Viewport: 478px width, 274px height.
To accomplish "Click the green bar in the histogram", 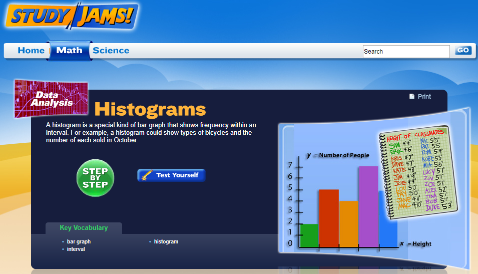I will (x=309, y=235).
